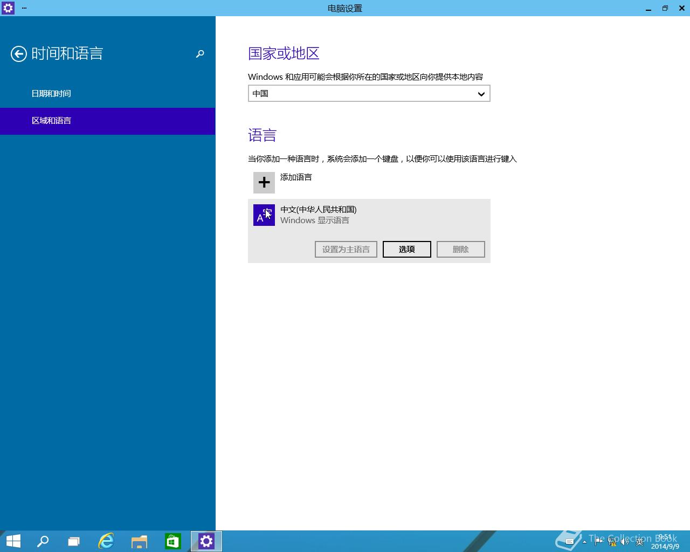Click the 添加语言 label

pyautogui.click(x=296, y=177)
